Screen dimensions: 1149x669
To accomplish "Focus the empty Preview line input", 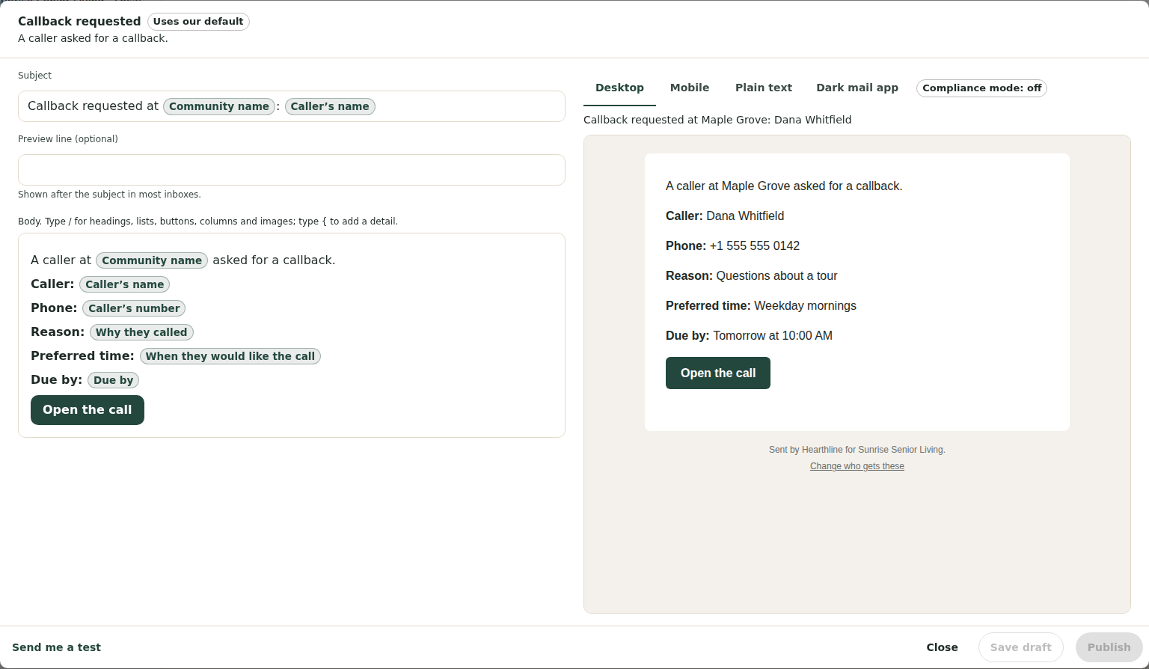I will pos(292,170).
